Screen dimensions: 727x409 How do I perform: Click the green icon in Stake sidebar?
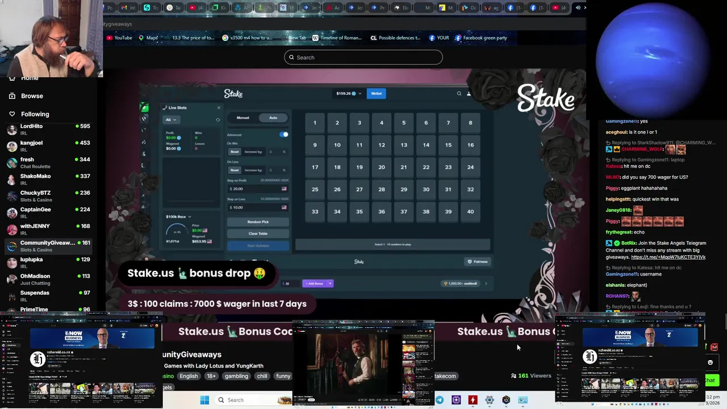click(145, 108)
